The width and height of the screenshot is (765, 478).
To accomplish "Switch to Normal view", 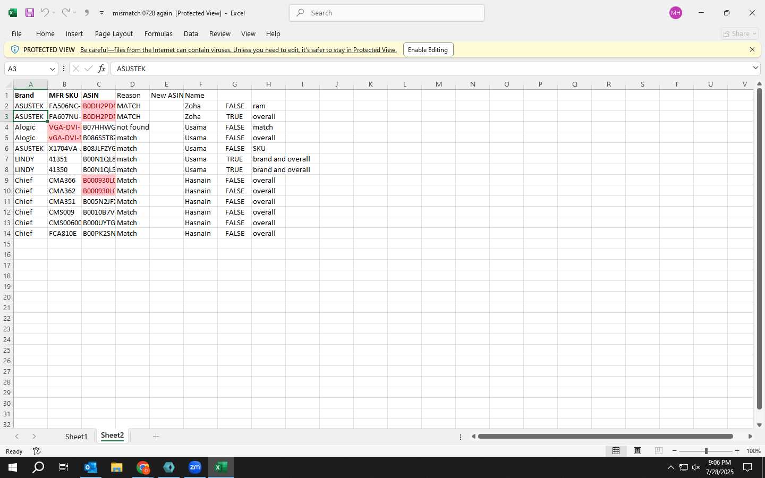I will point(616,450).
